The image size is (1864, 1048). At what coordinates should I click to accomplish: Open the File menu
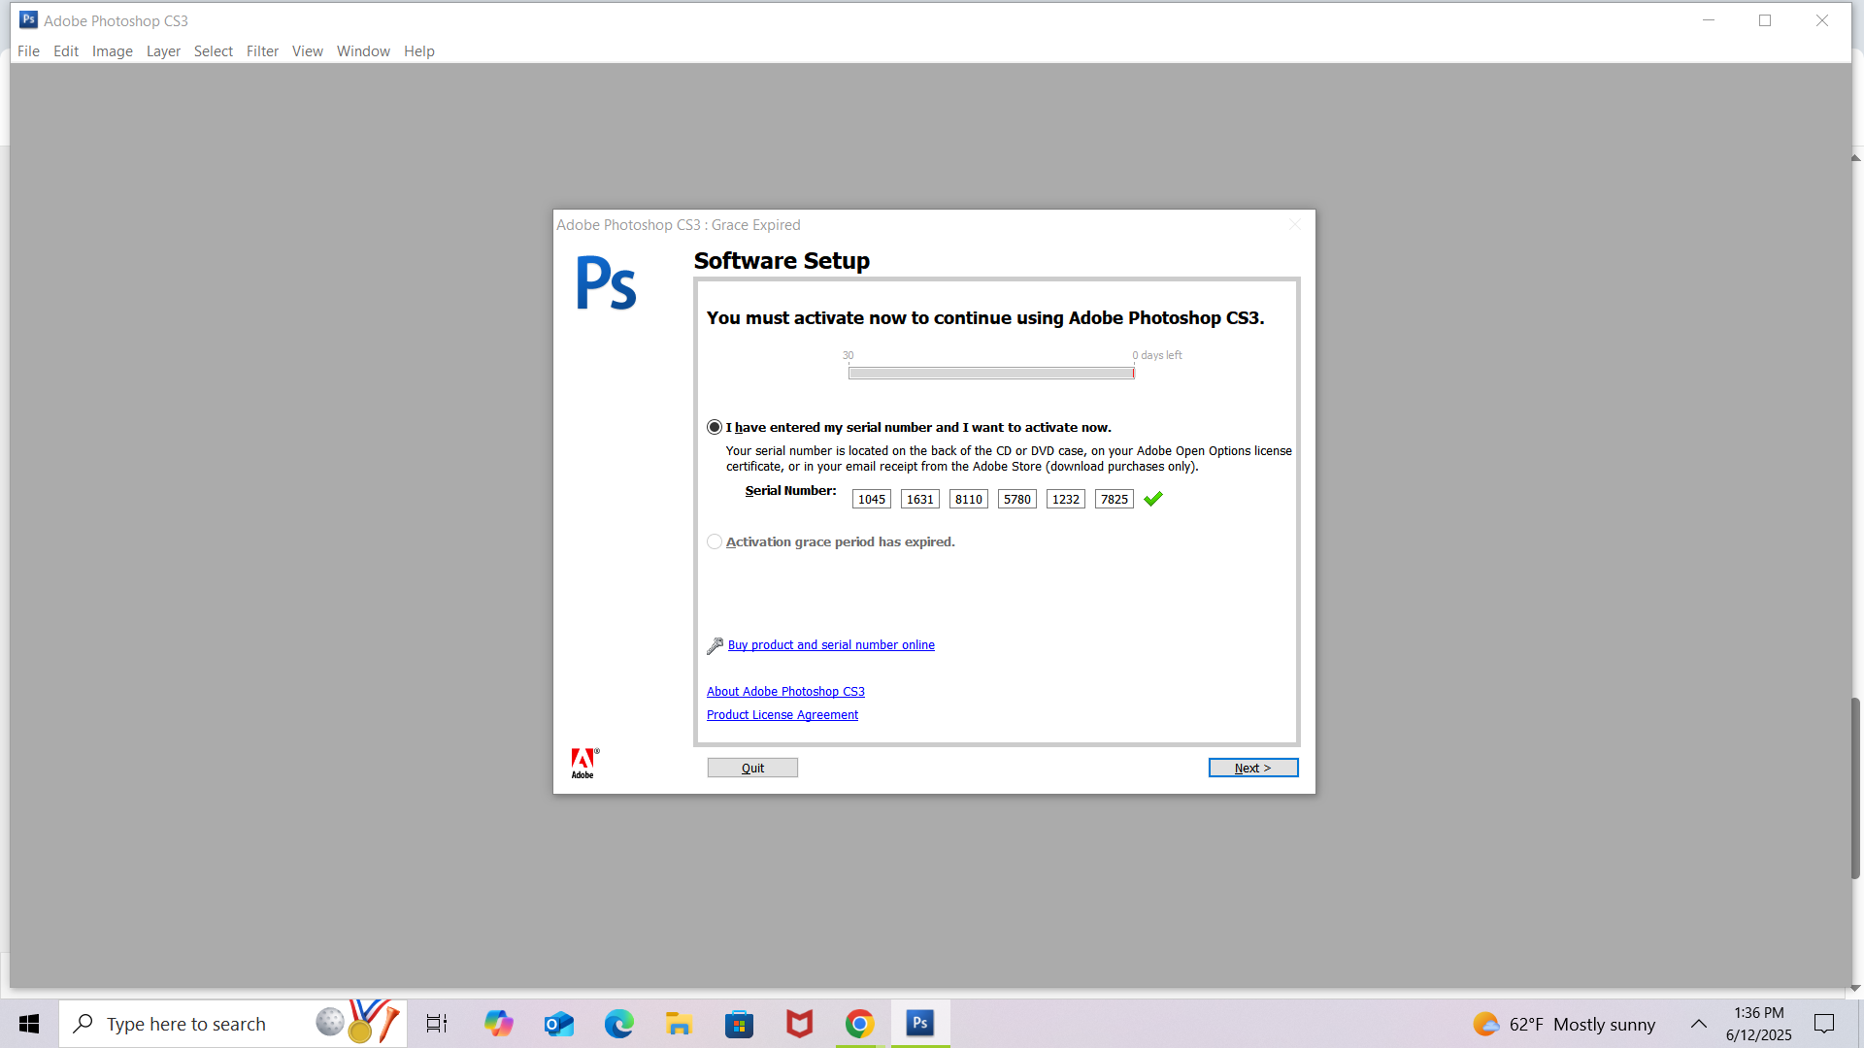tap(28, 51)
